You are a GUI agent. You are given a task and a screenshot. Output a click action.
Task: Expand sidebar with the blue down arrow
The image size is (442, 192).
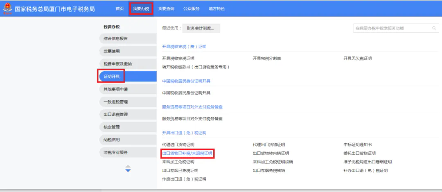click(x=128, y=171)
